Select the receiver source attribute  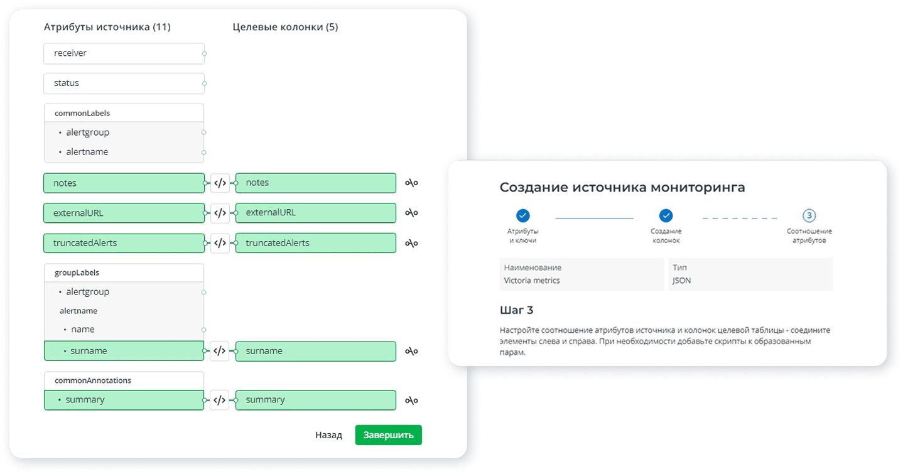click(124, 53)
